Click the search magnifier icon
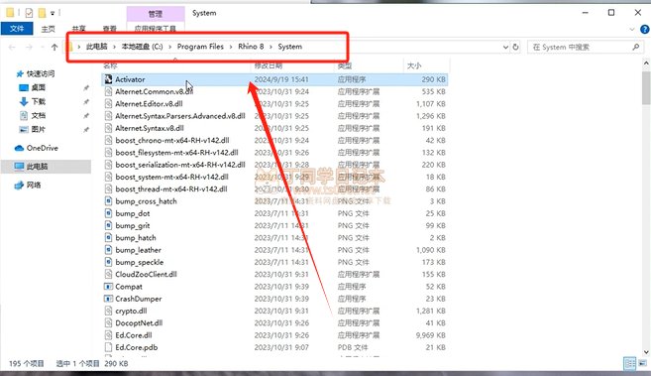This screenshot has width=651, height=376. [x=635, y=47]
